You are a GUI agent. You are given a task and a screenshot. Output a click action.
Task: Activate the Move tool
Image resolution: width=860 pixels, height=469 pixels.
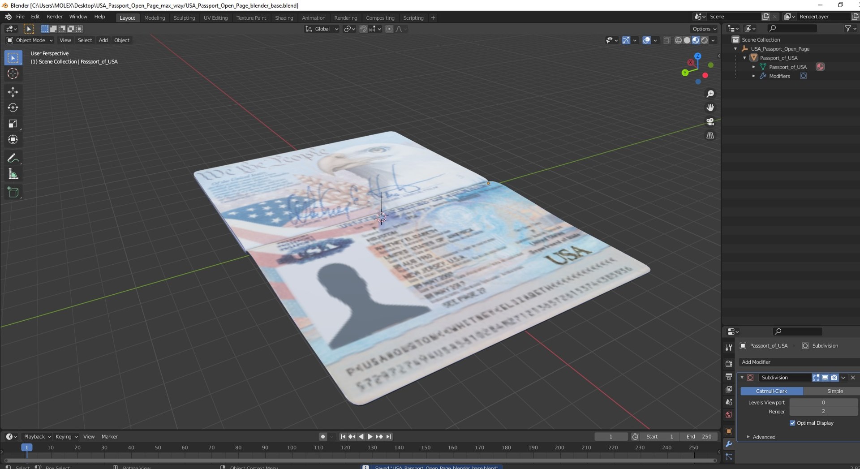[13, 92]
